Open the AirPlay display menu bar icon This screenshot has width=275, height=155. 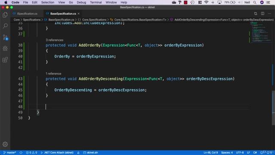click(220, 2)
